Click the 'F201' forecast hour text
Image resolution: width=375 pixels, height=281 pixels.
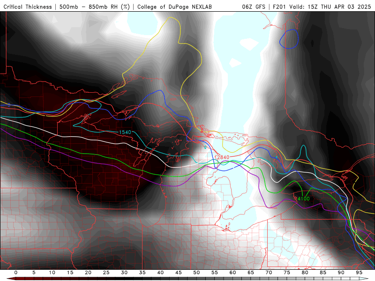pyautogui.click(x=279, y=7)
